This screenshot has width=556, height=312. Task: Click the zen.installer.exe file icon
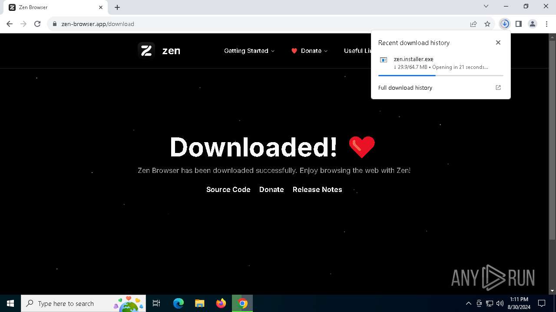click(384, 60)
